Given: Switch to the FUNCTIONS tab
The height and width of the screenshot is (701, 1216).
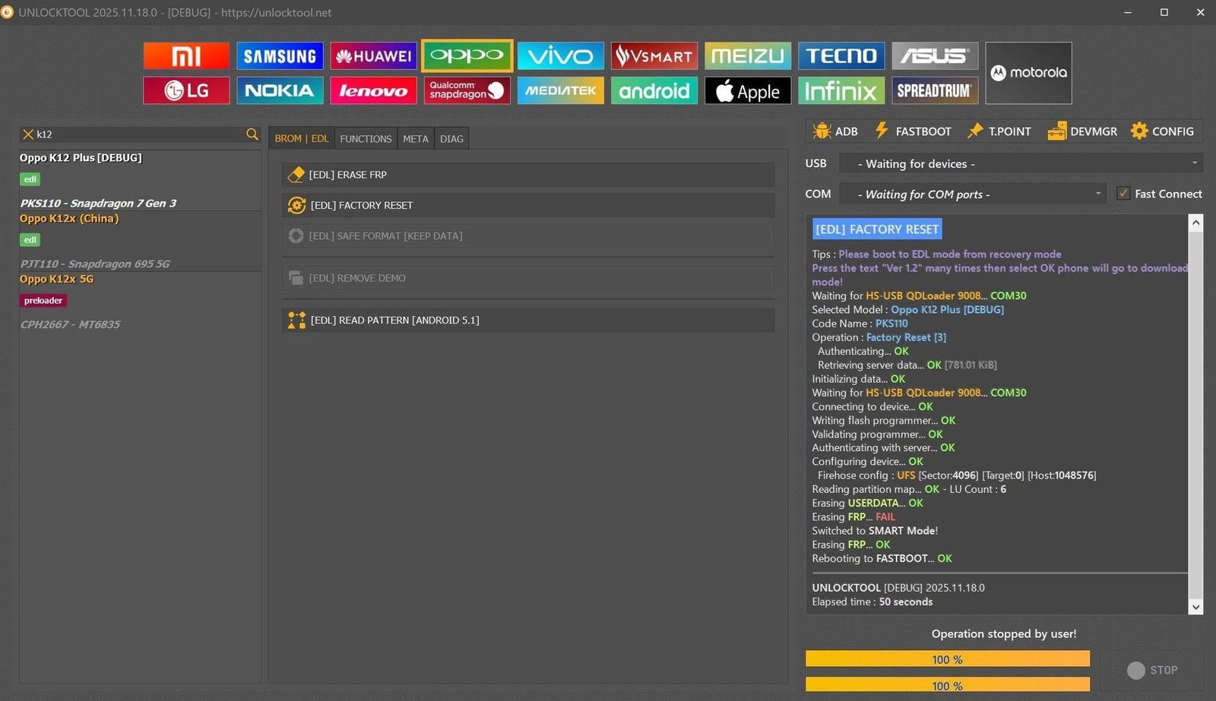Looking at the screenshot, I should 366,138.
